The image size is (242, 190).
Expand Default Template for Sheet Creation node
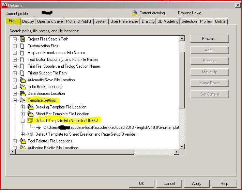pyautogui.click(x=22, y=134)
